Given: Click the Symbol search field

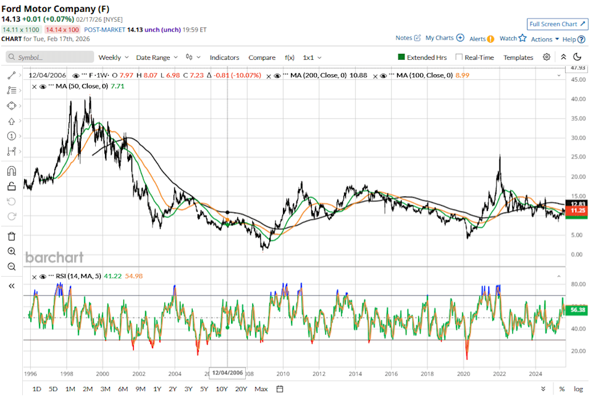Looking at the screenshot, I should (x=49, y=57).
